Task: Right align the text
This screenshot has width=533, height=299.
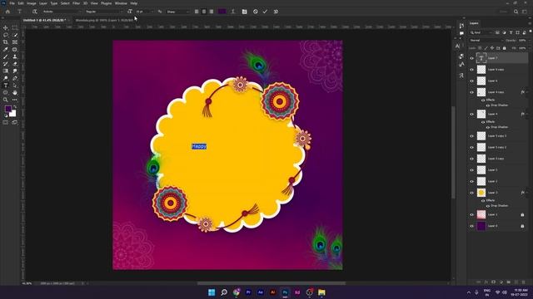Action: 212,12
